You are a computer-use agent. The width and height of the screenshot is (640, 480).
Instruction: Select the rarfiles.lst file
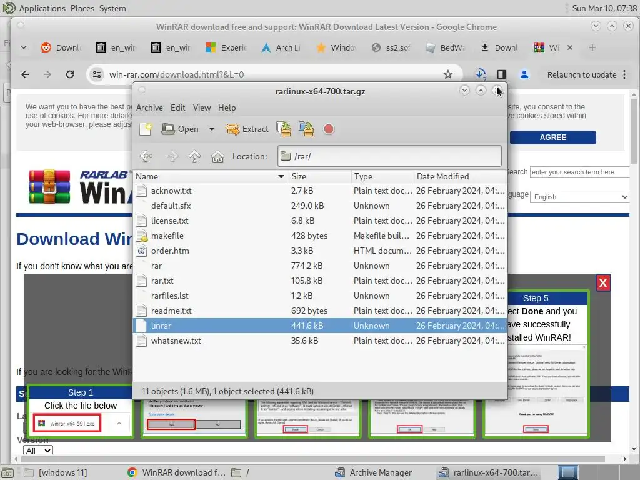pyautogui.click(x=320, y=296)
